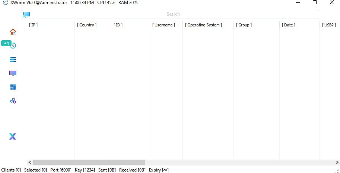This screenshot has height=173, width=340.
Task: Sort by the [ Date ] column header
Action: (x=289, y=25)
